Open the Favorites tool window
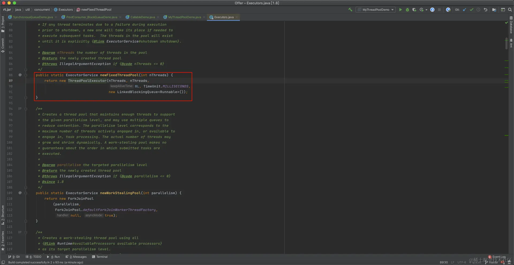Image resolution: width=514 pixels, height=265 pixels. pos(3,241)
